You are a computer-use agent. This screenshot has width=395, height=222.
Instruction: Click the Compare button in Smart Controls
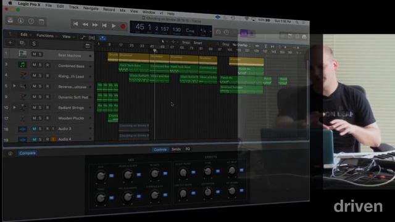[27, 153]
